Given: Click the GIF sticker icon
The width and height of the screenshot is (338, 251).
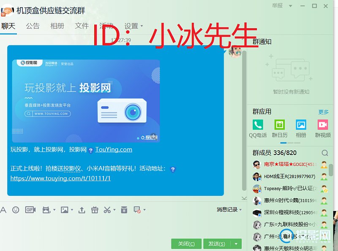Looking at the screenshot, I should click(30, 210).
